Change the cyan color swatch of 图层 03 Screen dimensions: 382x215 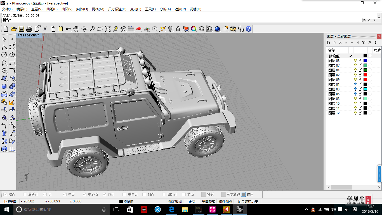tap(365, 89)
